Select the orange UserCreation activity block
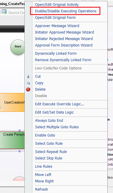 coord(12,102)
